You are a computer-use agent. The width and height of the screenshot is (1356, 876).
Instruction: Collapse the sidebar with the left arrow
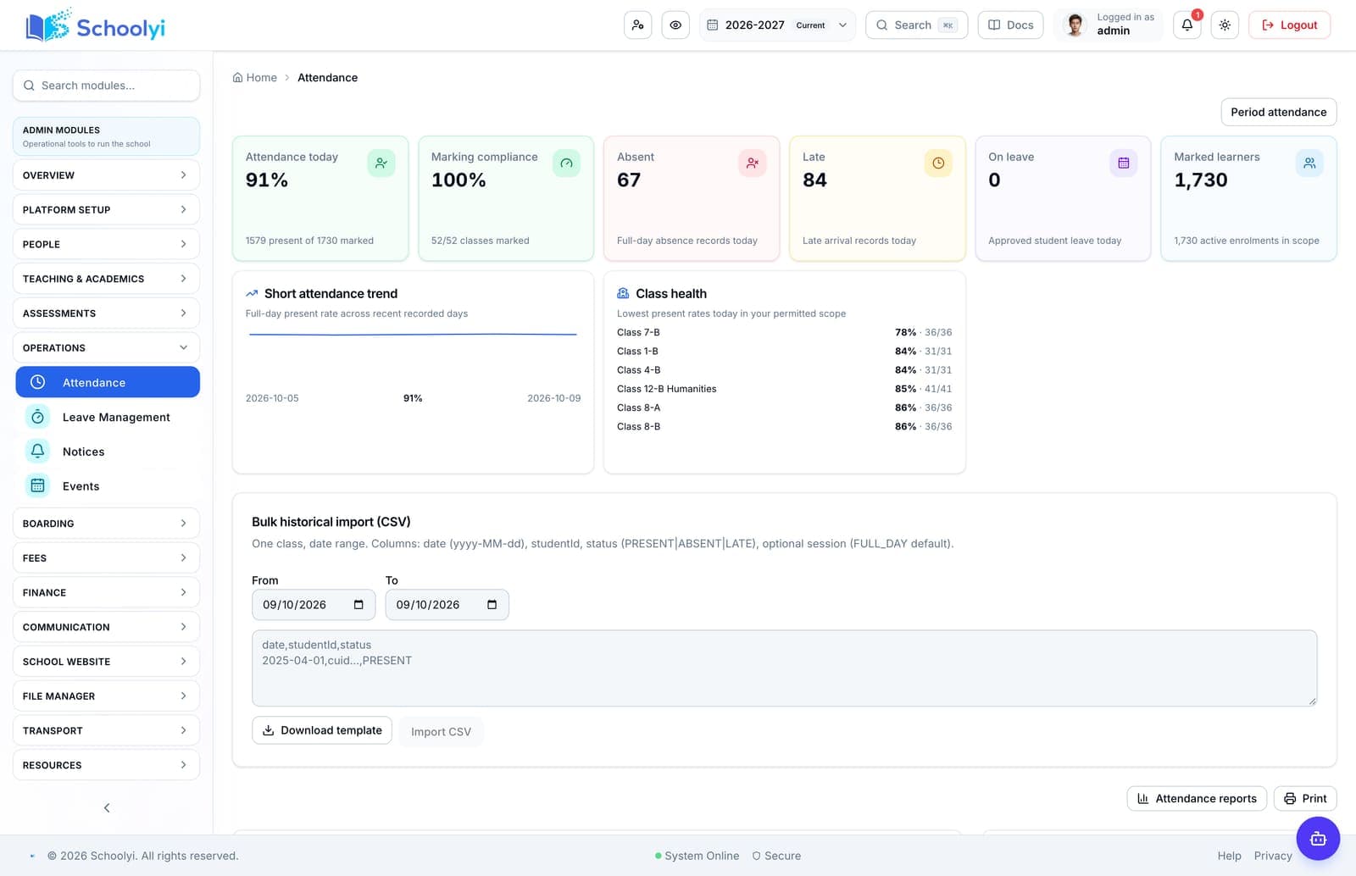(x=107, y=807)
